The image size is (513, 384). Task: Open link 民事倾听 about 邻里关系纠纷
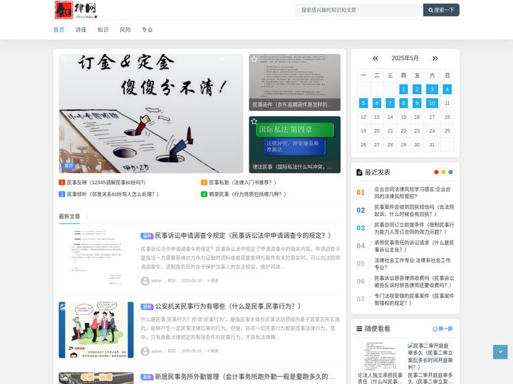click(x=113, y=194)
